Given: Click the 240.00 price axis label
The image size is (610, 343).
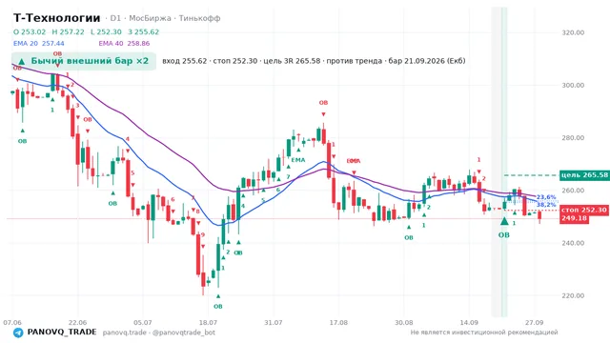Looking at the screenshot, I should coord(573,243).
